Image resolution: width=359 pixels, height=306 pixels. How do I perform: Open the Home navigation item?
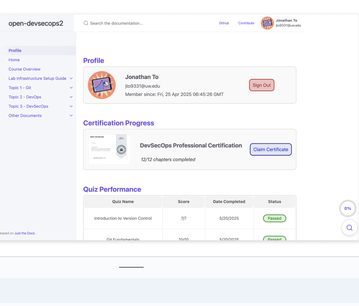pyautogui.click(x=14, y=60)
